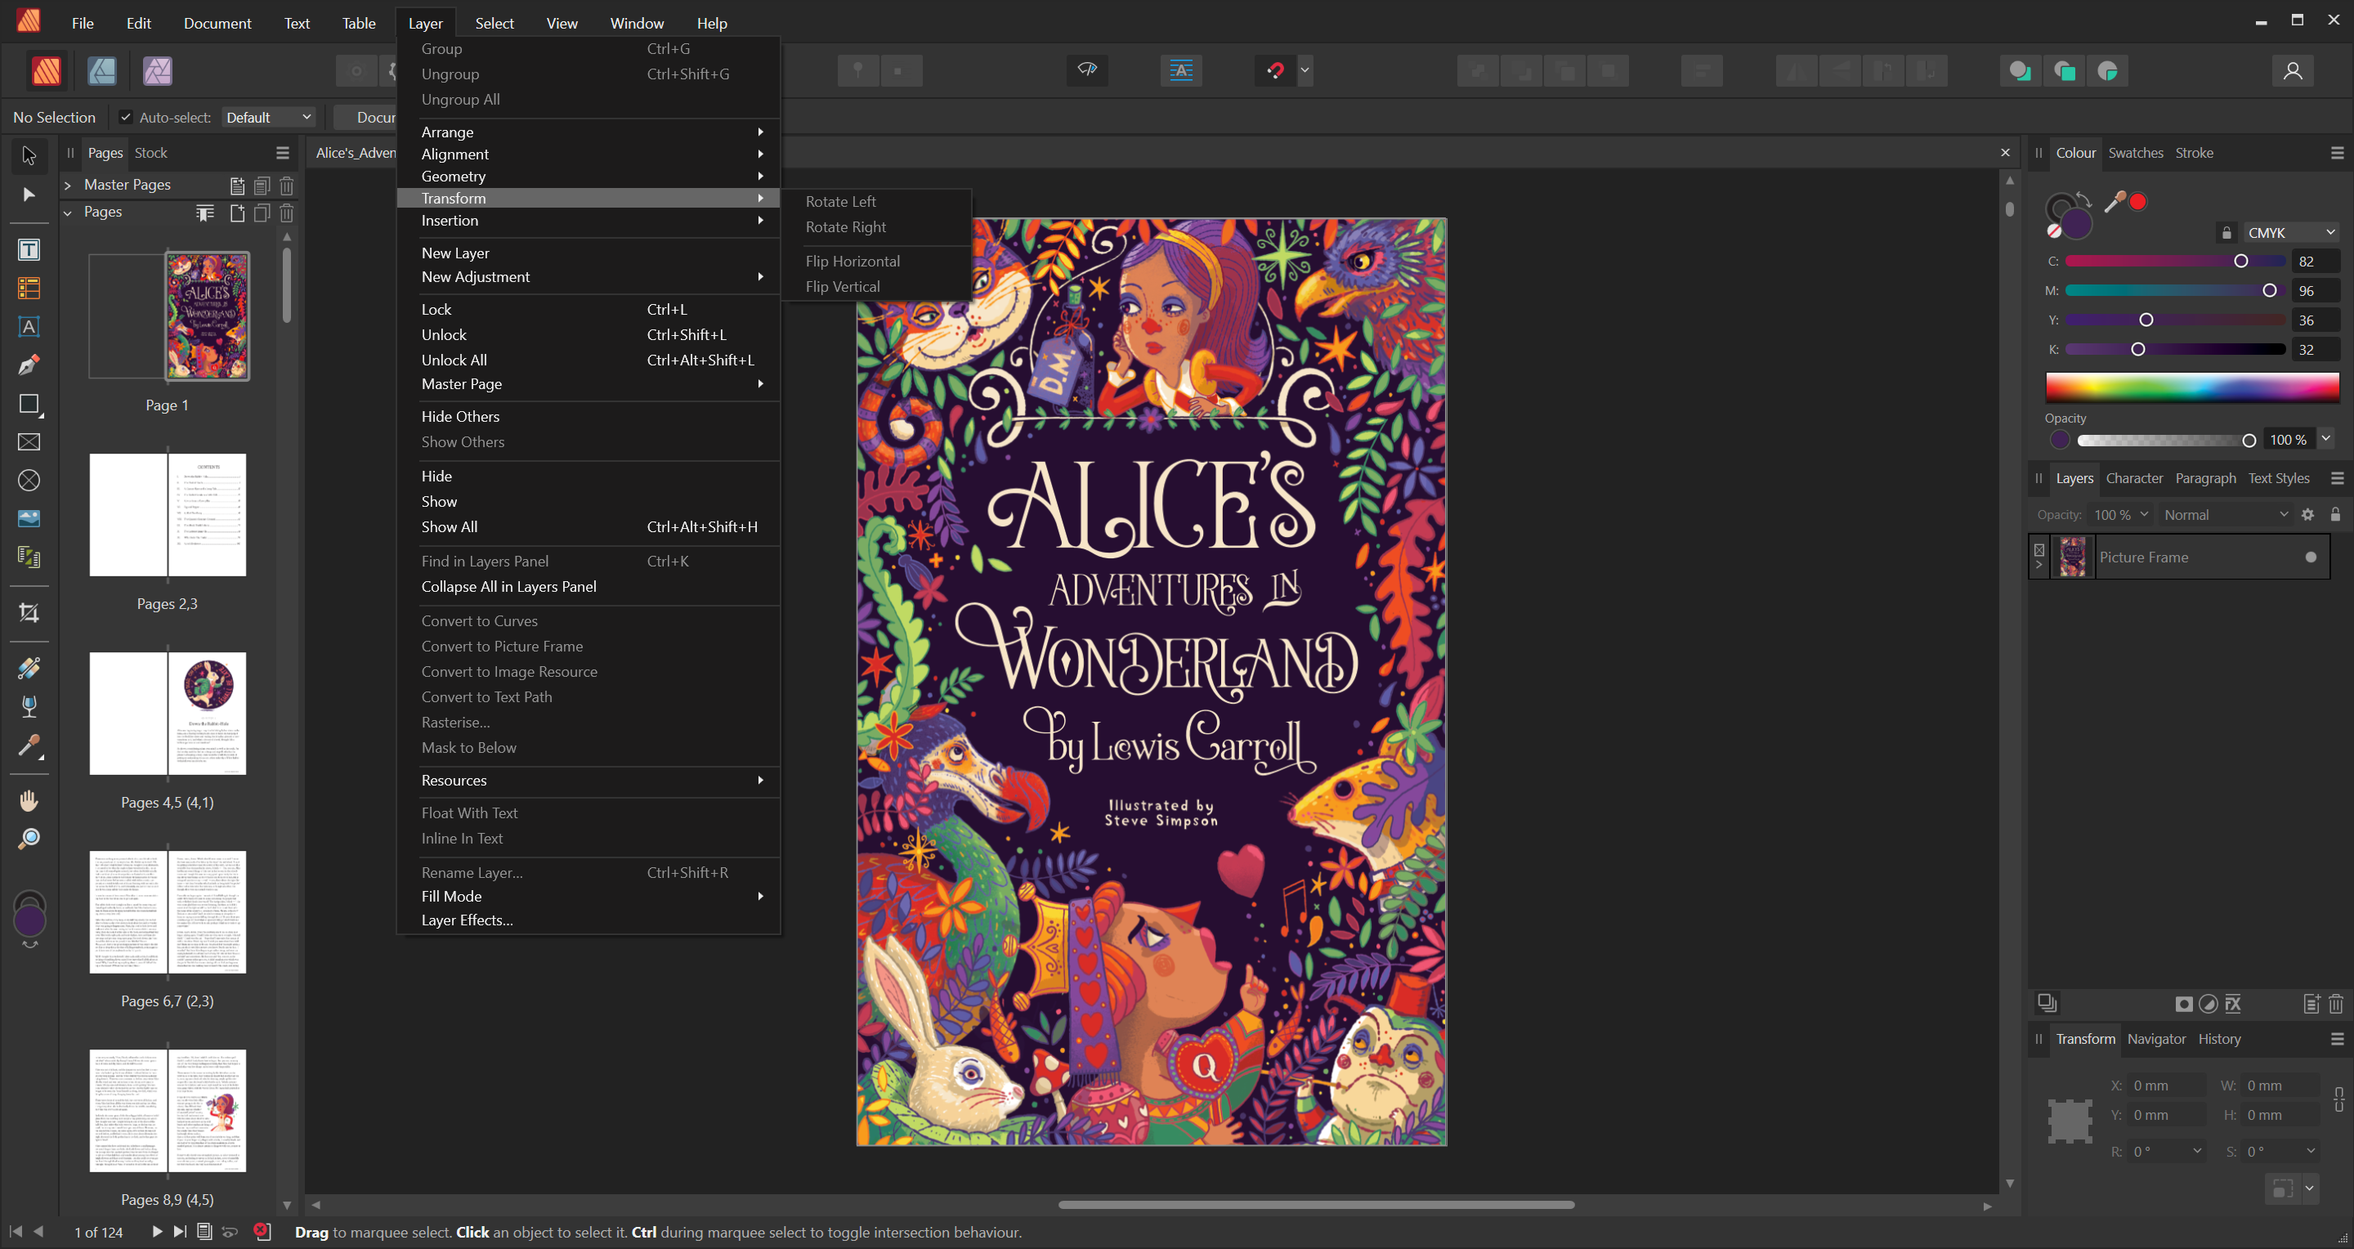Viewport: 2354px width, 1249px height.
Task: Click the Opacity slider handle
Action: (x=2249, y=441)
